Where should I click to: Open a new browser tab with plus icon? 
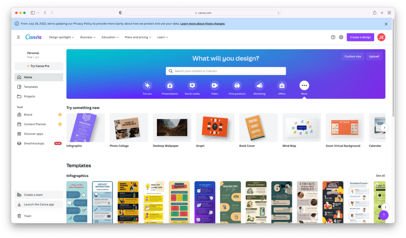382,13
